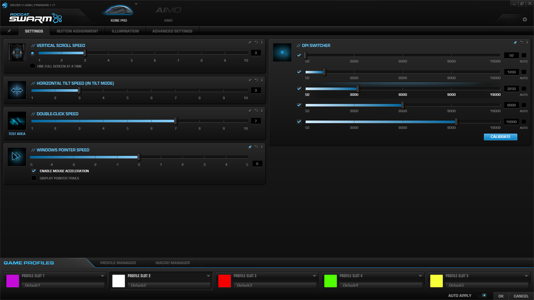
Task: Click the red Profile Slot 3 color
Action: coord(224,281)
